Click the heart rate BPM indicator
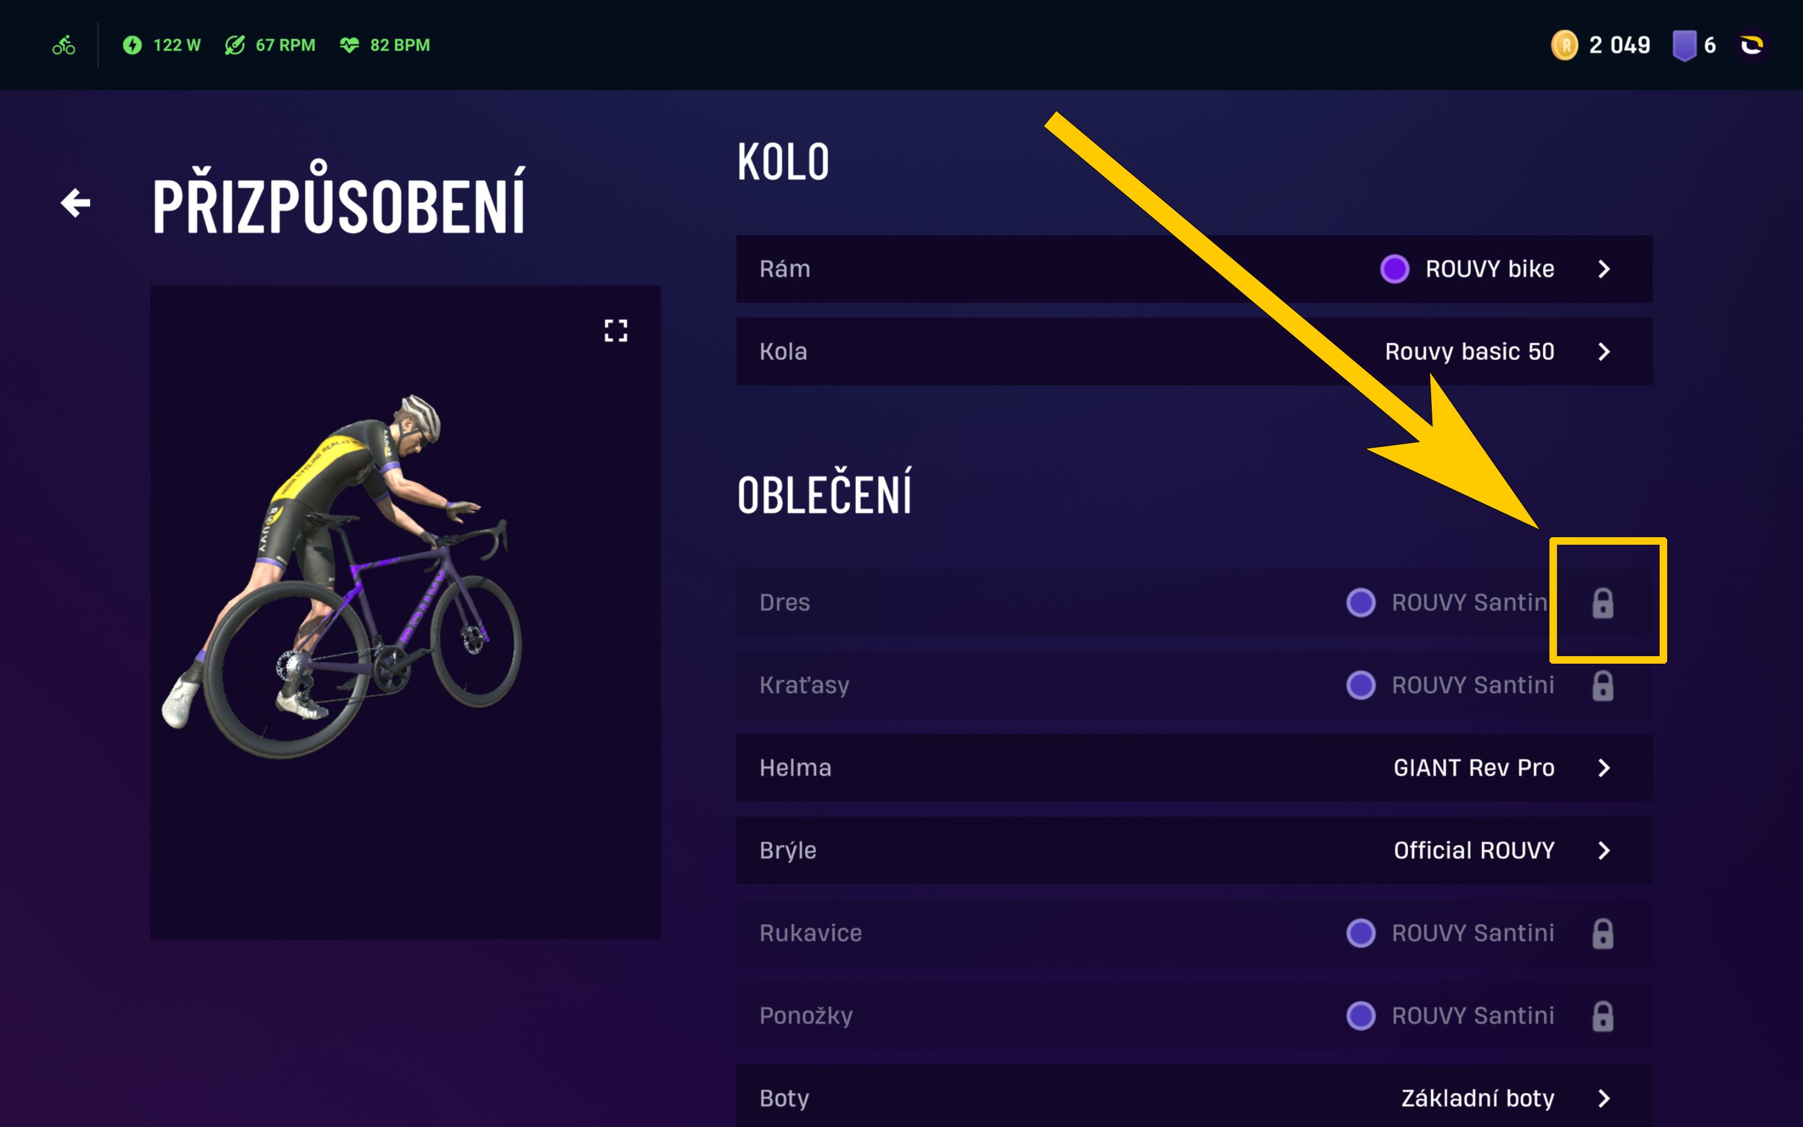Image resolution: width=1803 pixels, height=1127 pixels. tap(385, 46)
